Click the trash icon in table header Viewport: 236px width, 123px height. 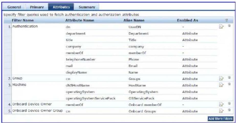click(226, 20)
